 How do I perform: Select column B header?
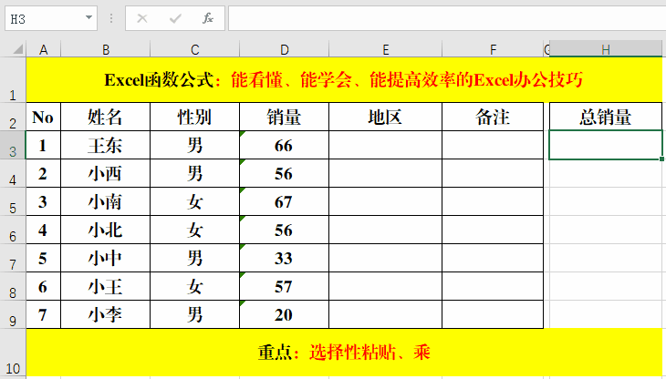tap(105, 49)
